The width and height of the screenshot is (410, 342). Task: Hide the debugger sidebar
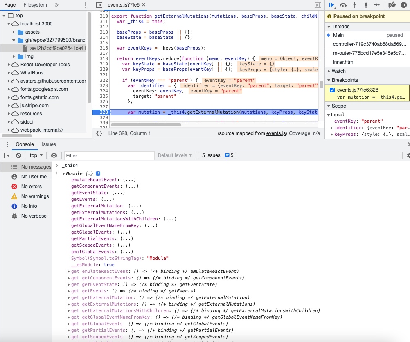click(318, 5)
